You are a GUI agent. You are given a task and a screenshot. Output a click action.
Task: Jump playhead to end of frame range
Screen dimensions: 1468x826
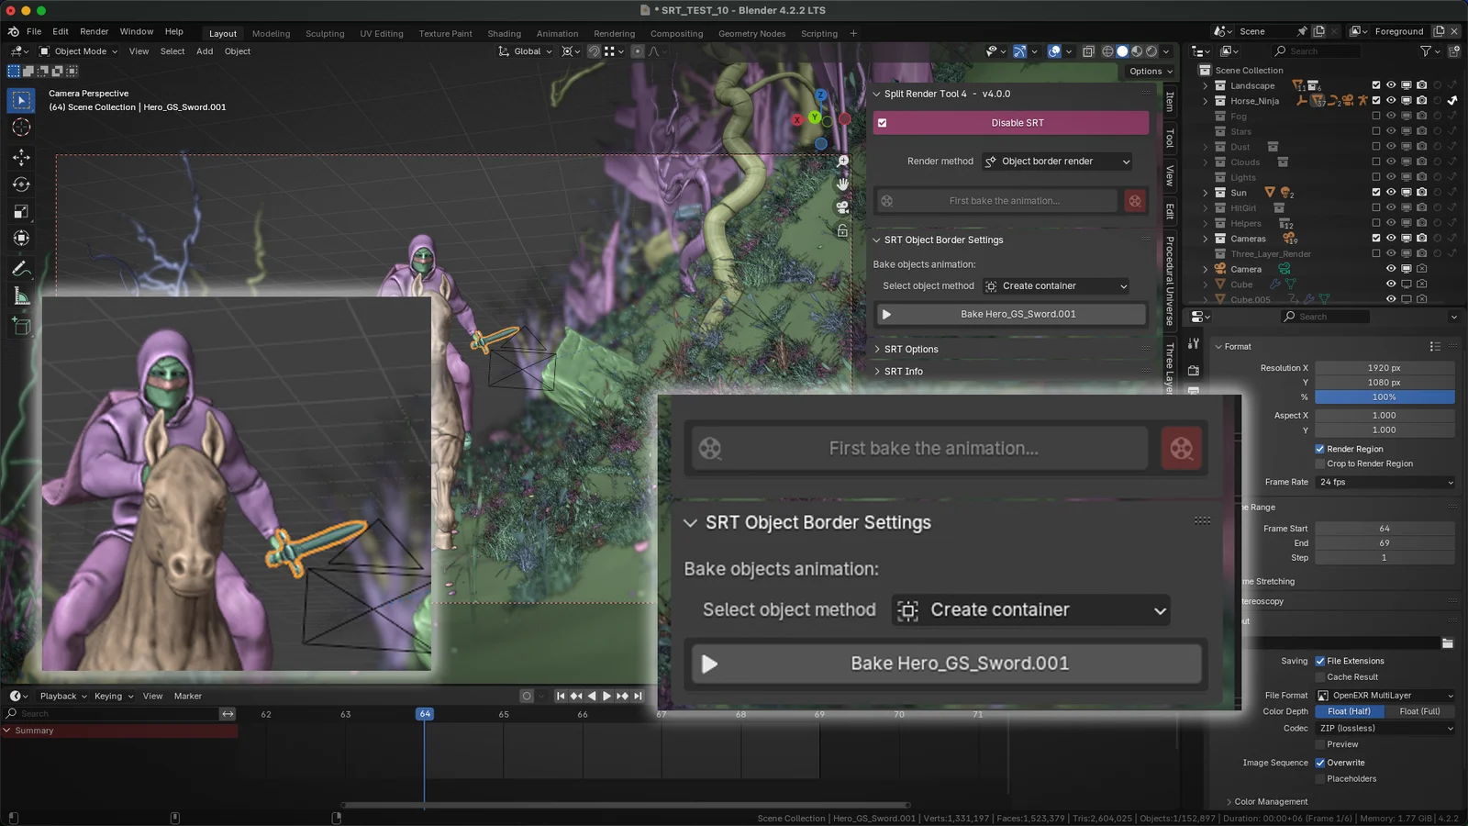636,696
